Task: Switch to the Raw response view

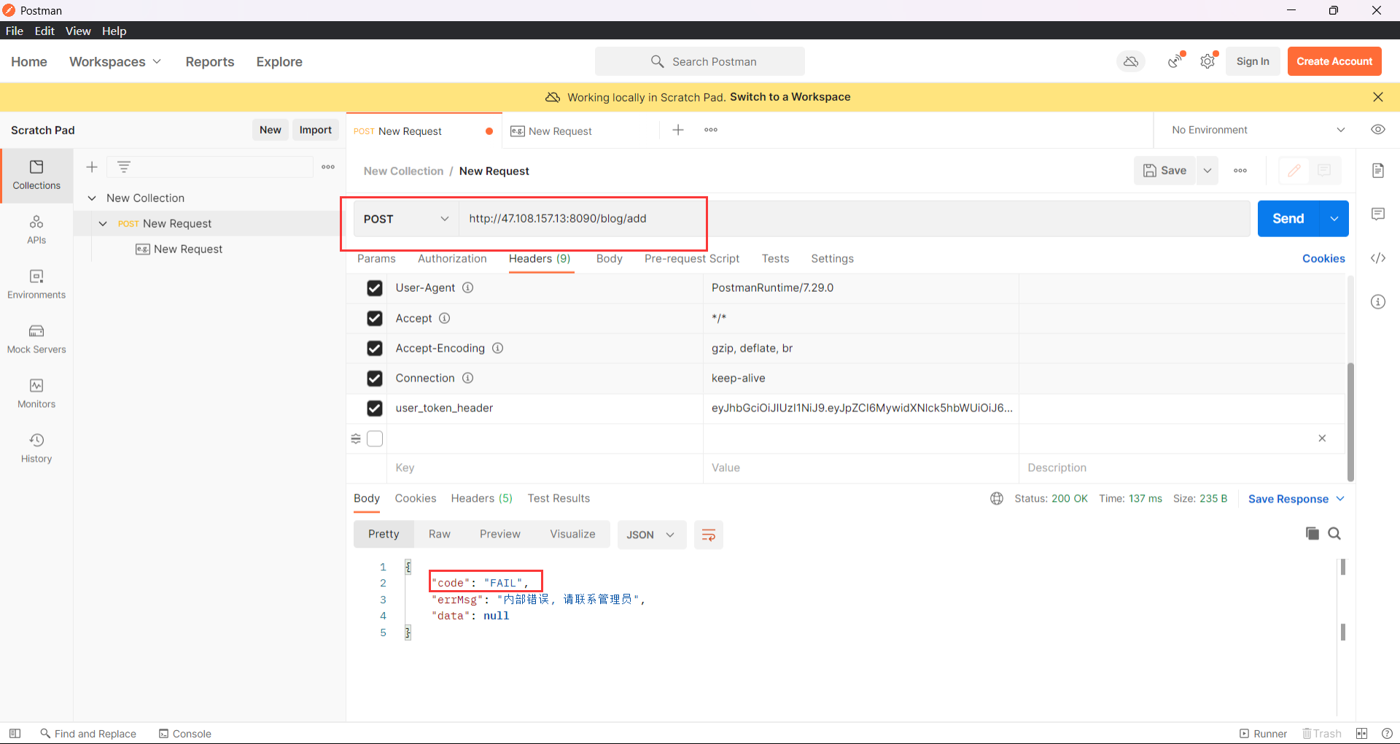Action: pyautogui.click(x=440, y=534)
